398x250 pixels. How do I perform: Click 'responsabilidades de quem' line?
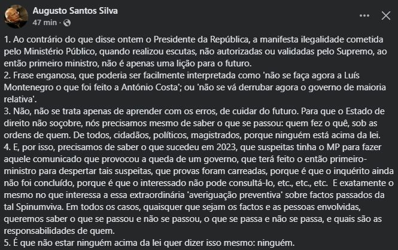pos(59,231)
